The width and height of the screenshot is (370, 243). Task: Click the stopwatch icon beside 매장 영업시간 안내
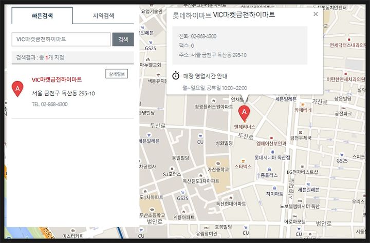pyautogui.click(x=176, y=75)
